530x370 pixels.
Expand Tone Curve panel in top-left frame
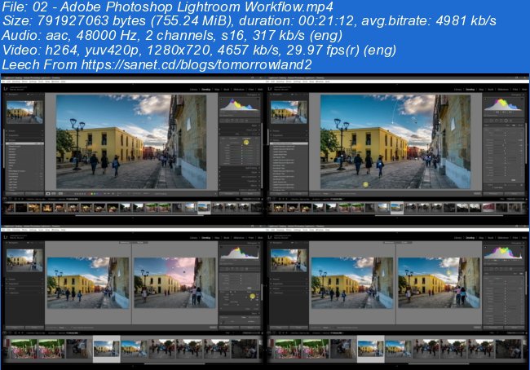tap(239, 130)
